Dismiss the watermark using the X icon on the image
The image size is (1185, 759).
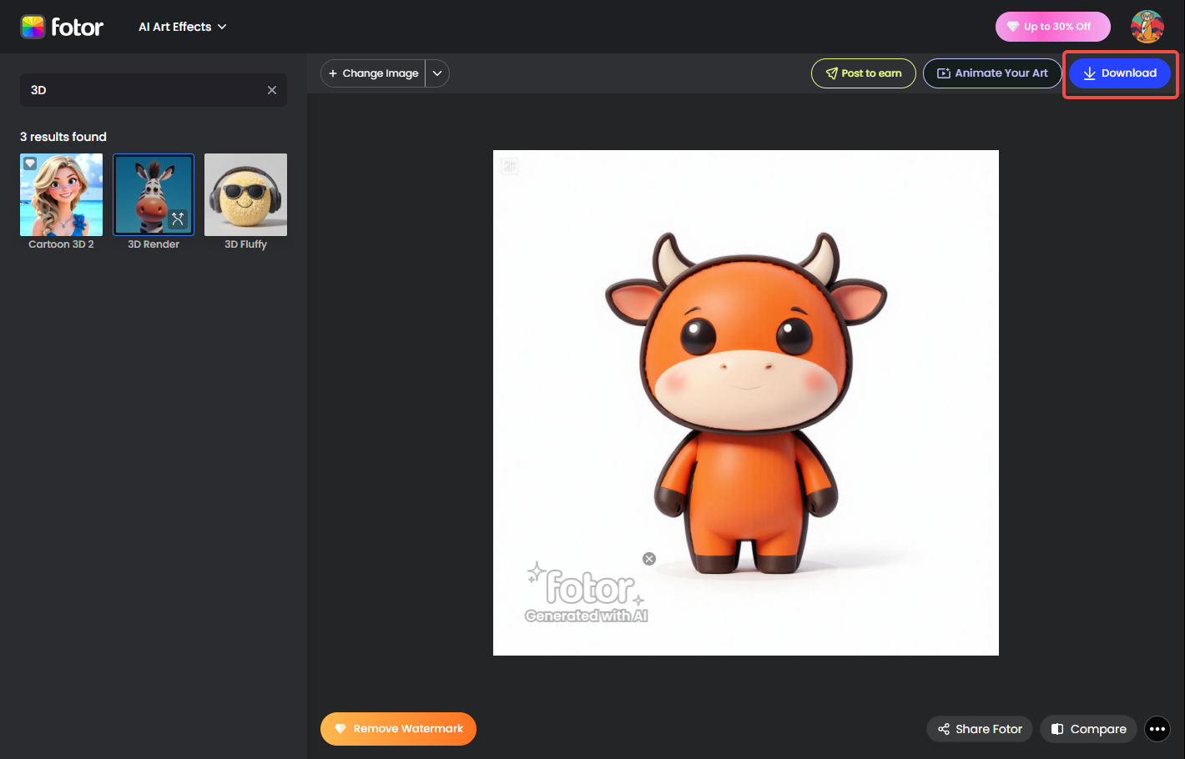(648, 558)
